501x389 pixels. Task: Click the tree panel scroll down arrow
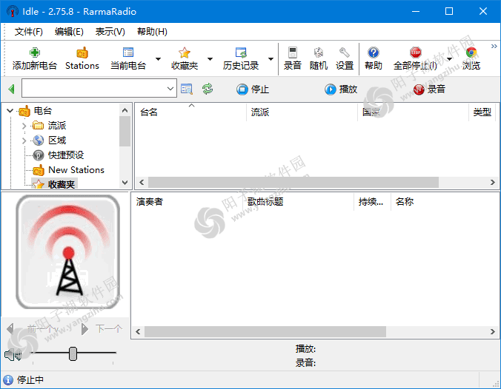(x=125, y=183)
